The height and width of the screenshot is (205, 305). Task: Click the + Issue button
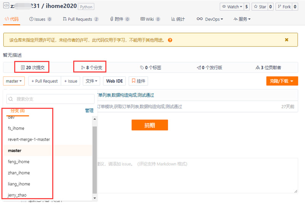coord(71,81)
